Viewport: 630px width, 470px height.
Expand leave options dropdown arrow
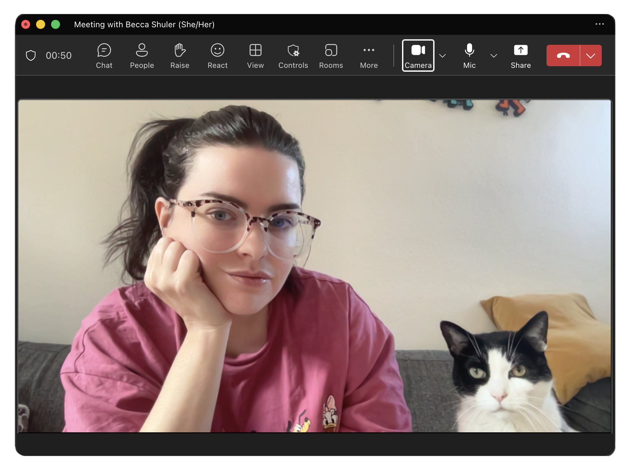pos(591,56)
